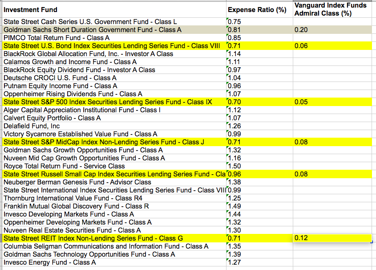Click expense ratio value 1.44

(259, 214)
